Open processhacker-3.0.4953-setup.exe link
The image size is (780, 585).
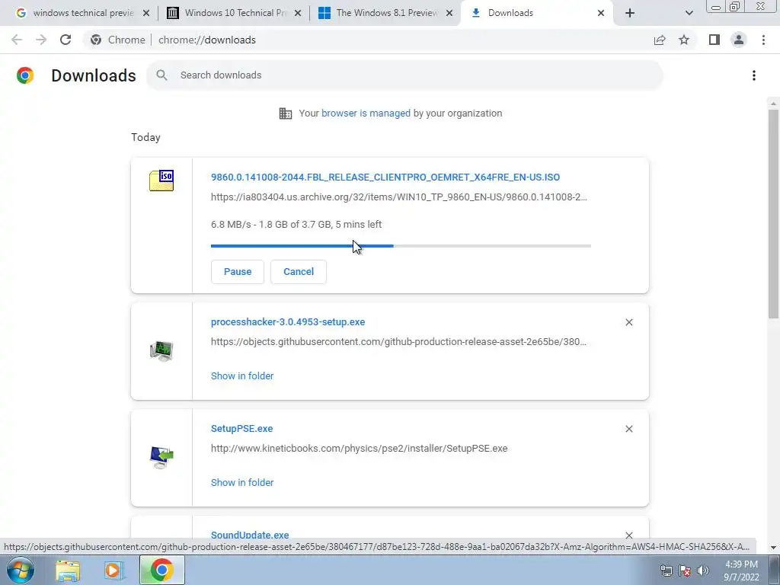click(288, 322)
